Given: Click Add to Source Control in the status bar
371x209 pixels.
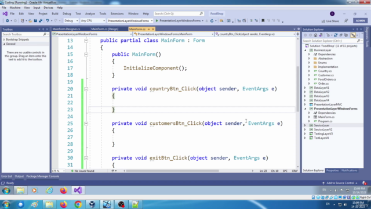Looking at the screenshot, I should pos(340,183).
